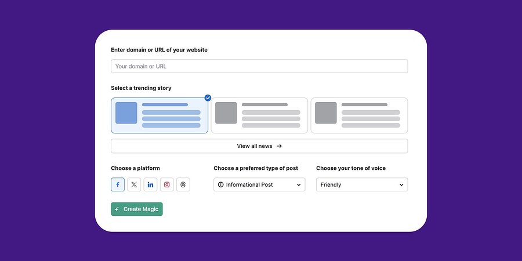The height and width of the screenshot is (261, 522).
Task: Select the third trending story card
Action: pos(359,115)
